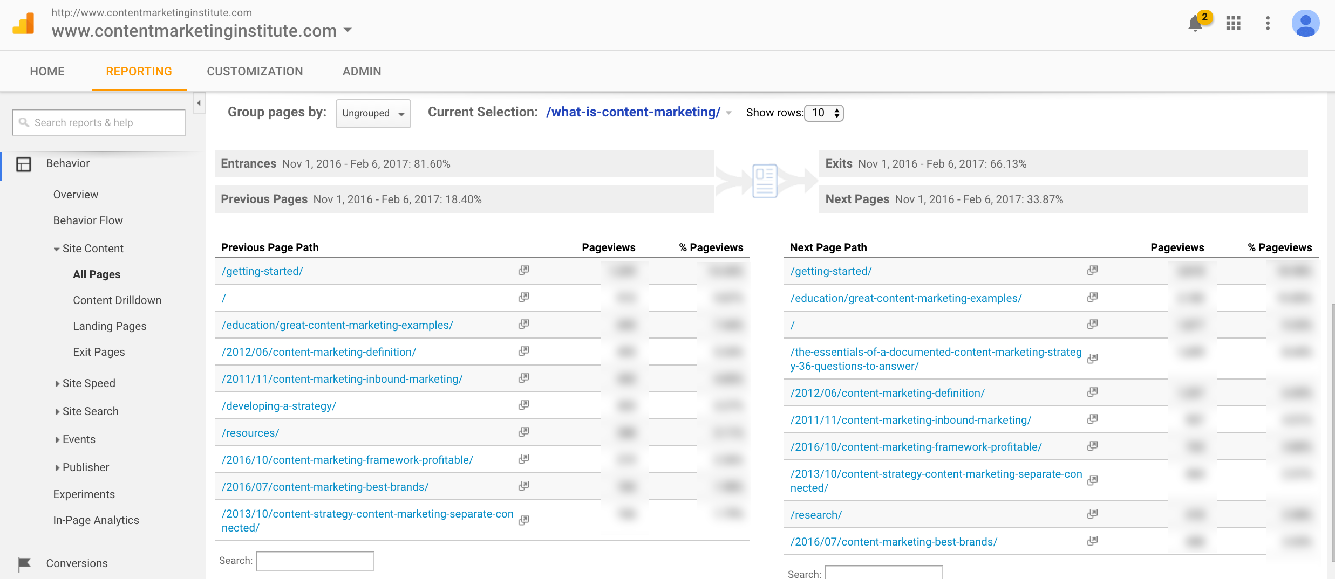Open Content Drilldown report
The image size is (1335, 579).
(x=117, y=300)
